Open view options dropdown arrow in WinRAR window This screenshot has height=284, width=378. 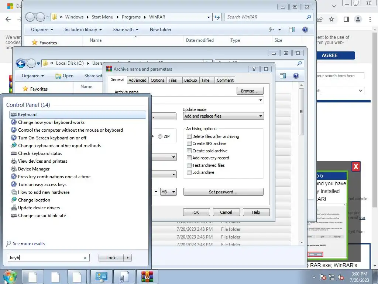click(x=280, y=30)
